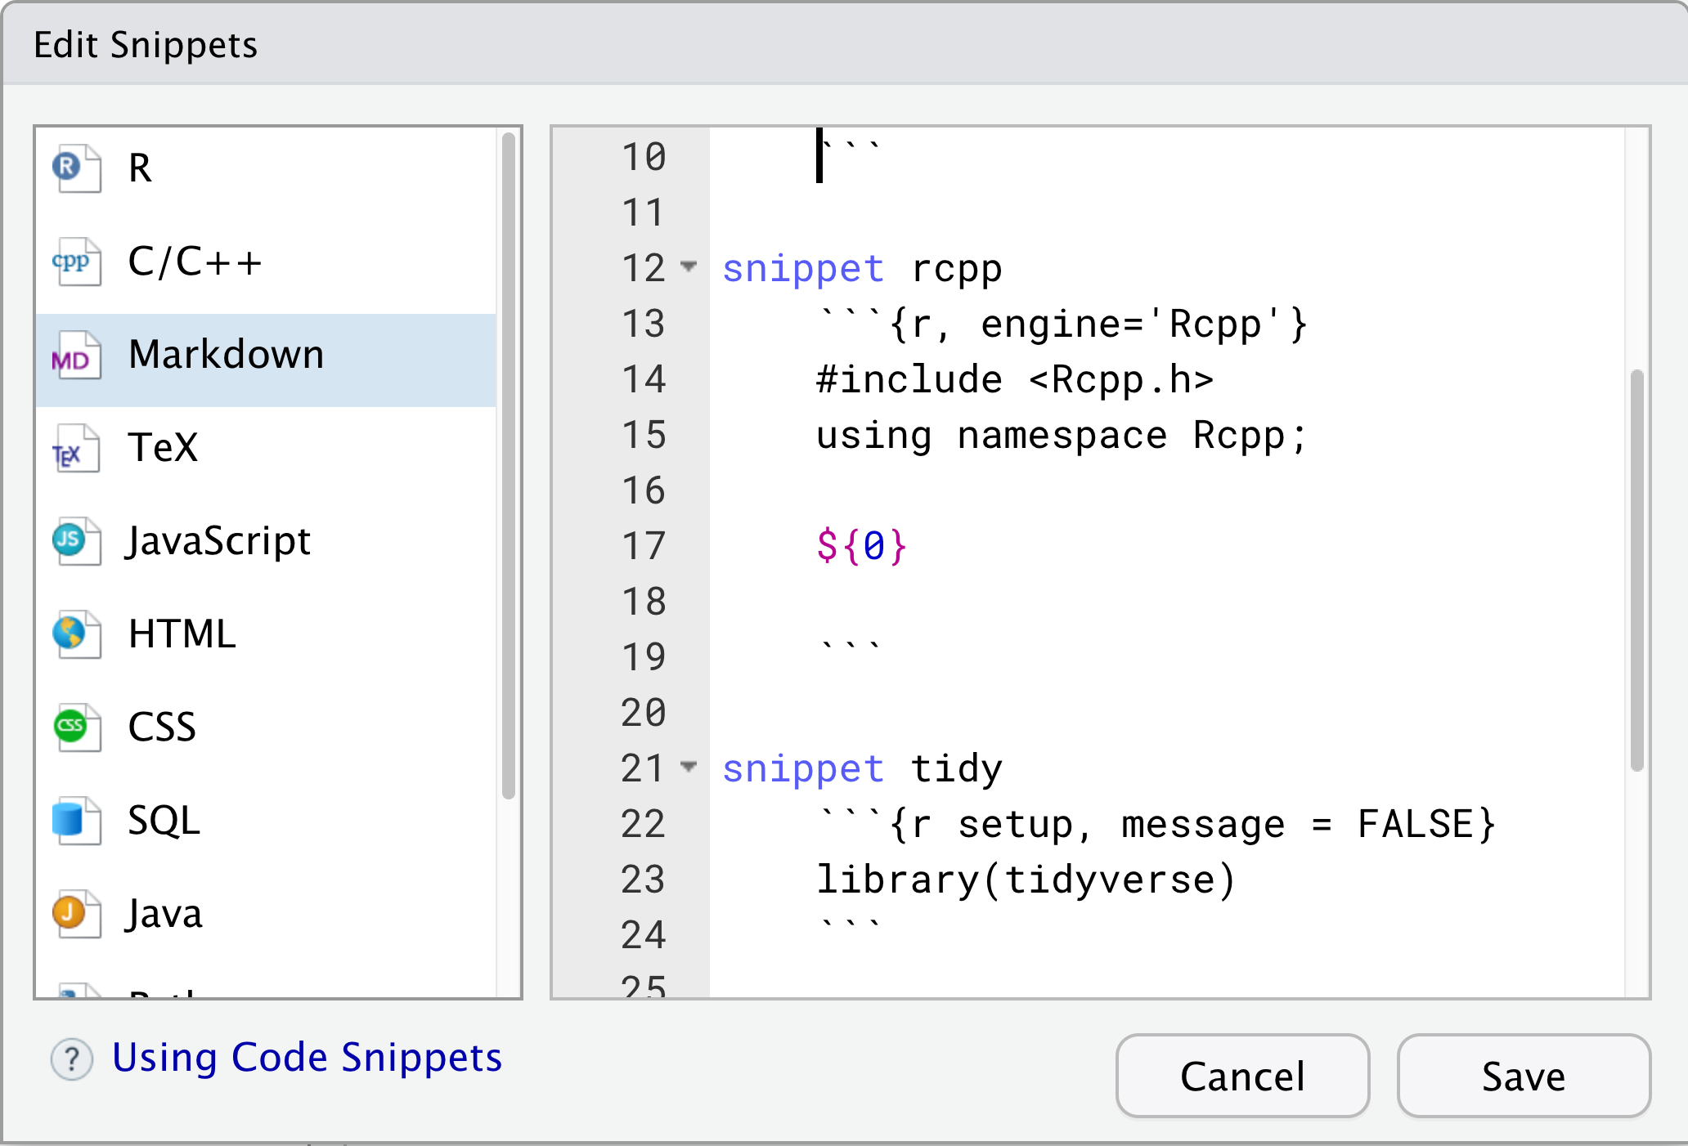Click the orange Java file icon
Screen dimensions: 1688x1146
[x=77, y=914]
